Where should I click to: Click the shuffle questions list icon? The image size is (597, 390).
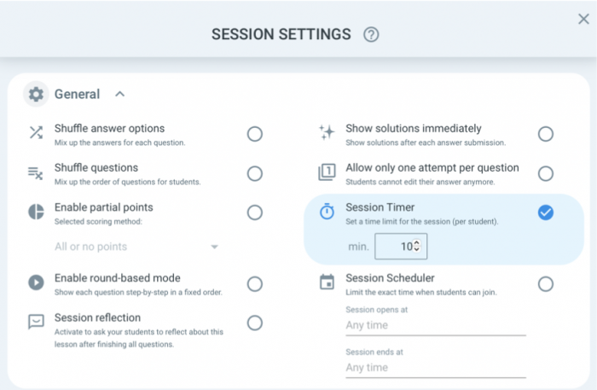tap(36, 173)
